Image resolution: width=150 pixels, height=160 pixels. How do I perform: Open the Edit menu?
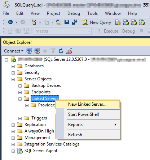(x=20, y=13)
